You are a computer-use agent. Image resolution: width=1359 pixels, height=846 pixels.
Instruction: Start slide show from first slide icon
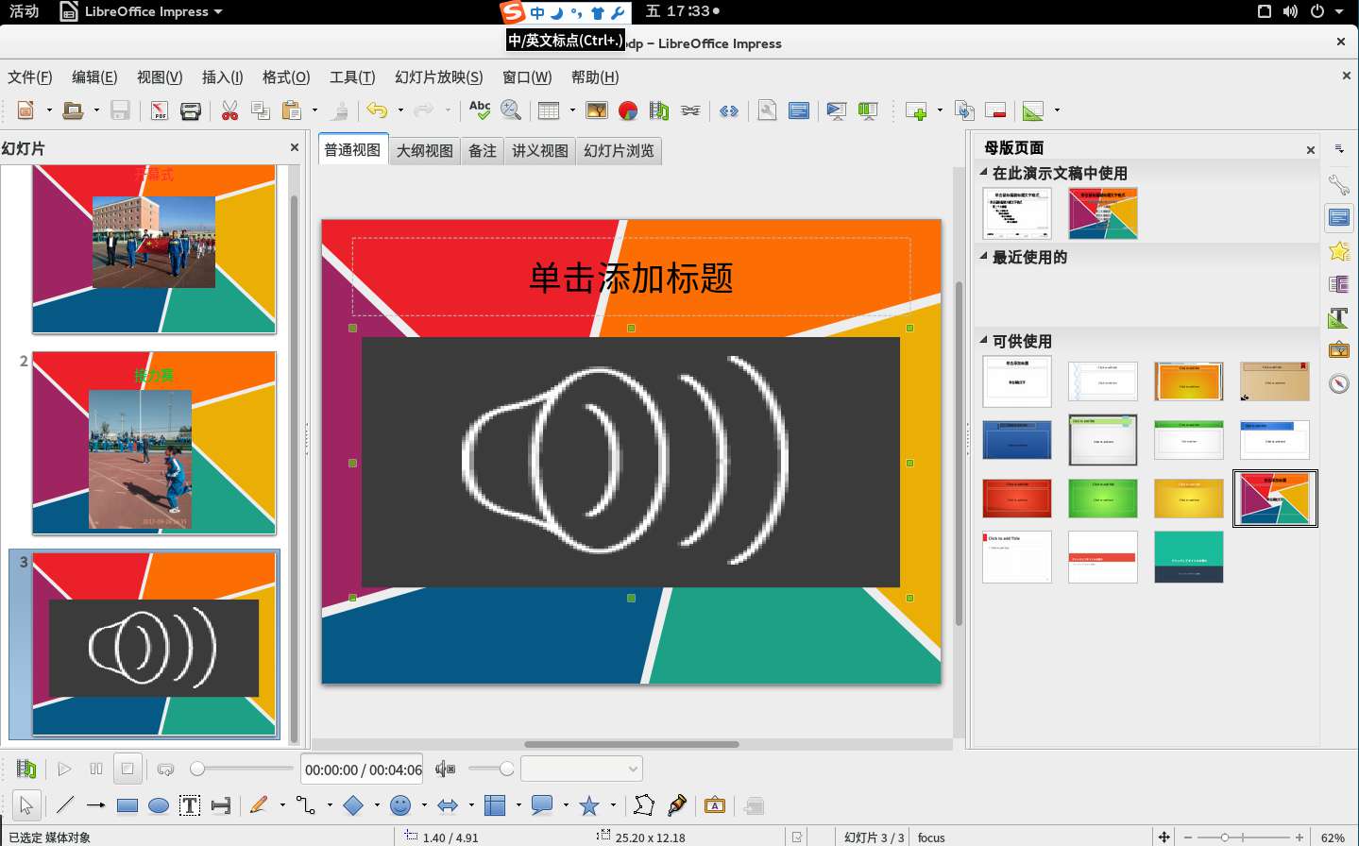[x=837, y=110]
